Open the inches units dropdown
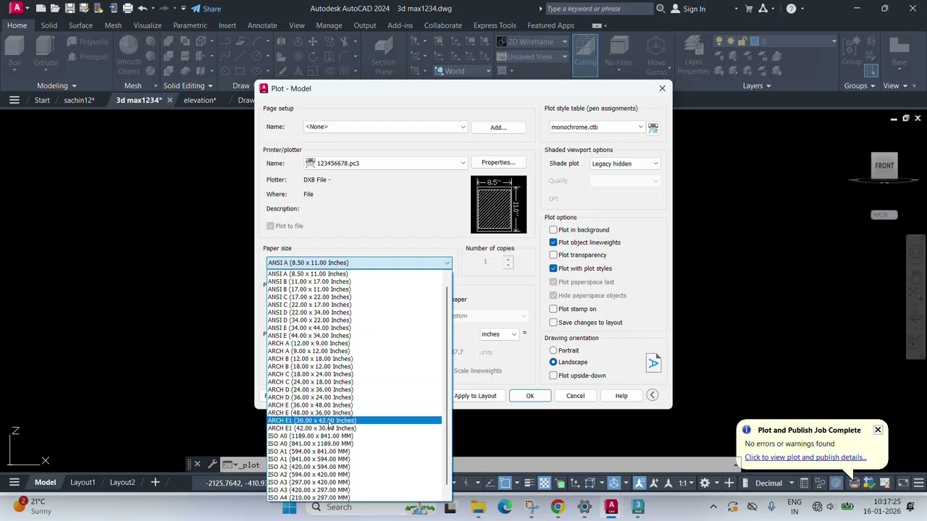This screenshot has height=521, width=927. [x=500, y=334]
